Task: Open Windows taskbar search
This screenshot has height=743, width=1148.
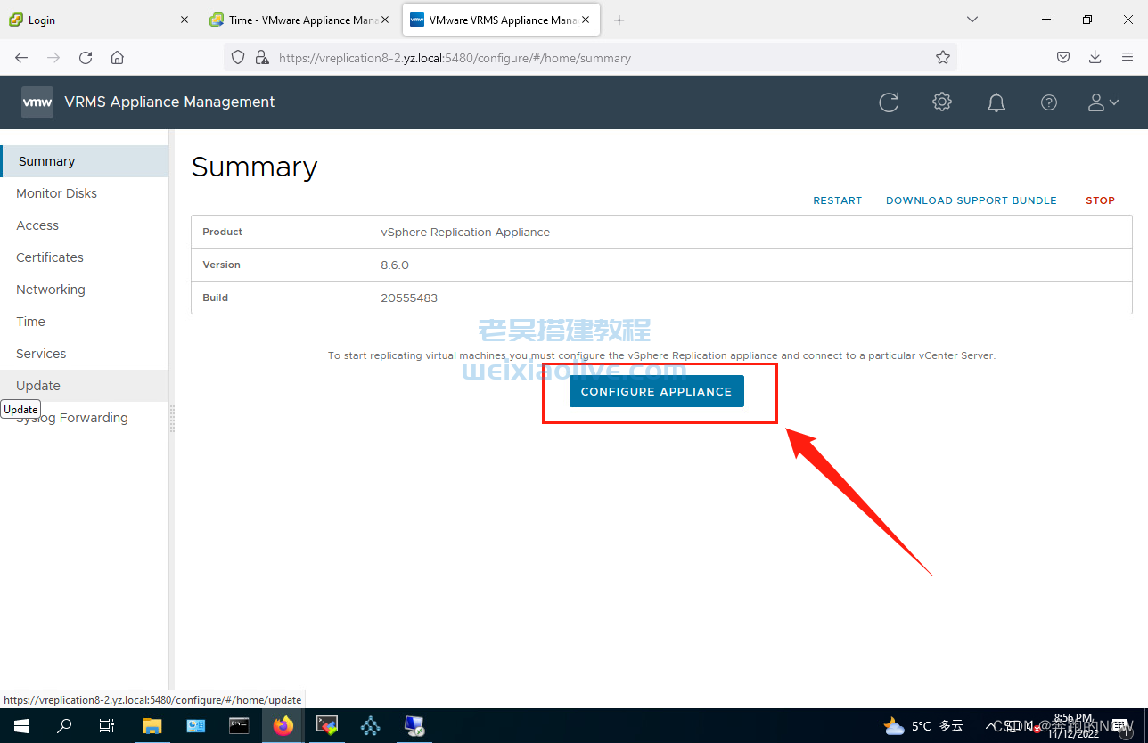Action: (64, 726)
